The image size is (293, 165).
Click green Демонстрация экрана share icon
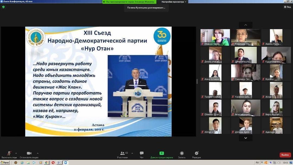[x=162, y=153]
